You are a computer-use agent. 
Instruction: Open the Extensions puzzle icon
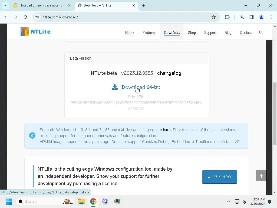(227, 17)
